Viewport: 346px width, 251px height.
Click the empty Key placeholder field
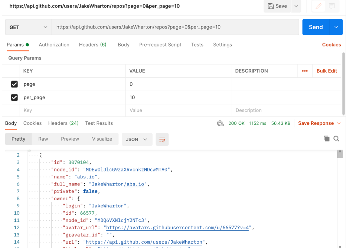73,110
